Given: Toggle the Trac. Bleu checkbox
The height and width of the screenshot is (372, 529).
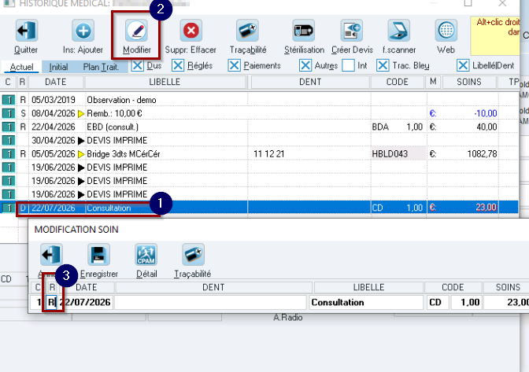Looking at the screenshot, I should tap(383, 65).
